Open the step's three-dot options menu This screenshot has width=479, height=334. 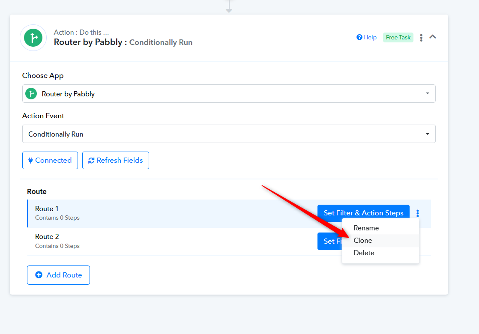pos(421,38)
